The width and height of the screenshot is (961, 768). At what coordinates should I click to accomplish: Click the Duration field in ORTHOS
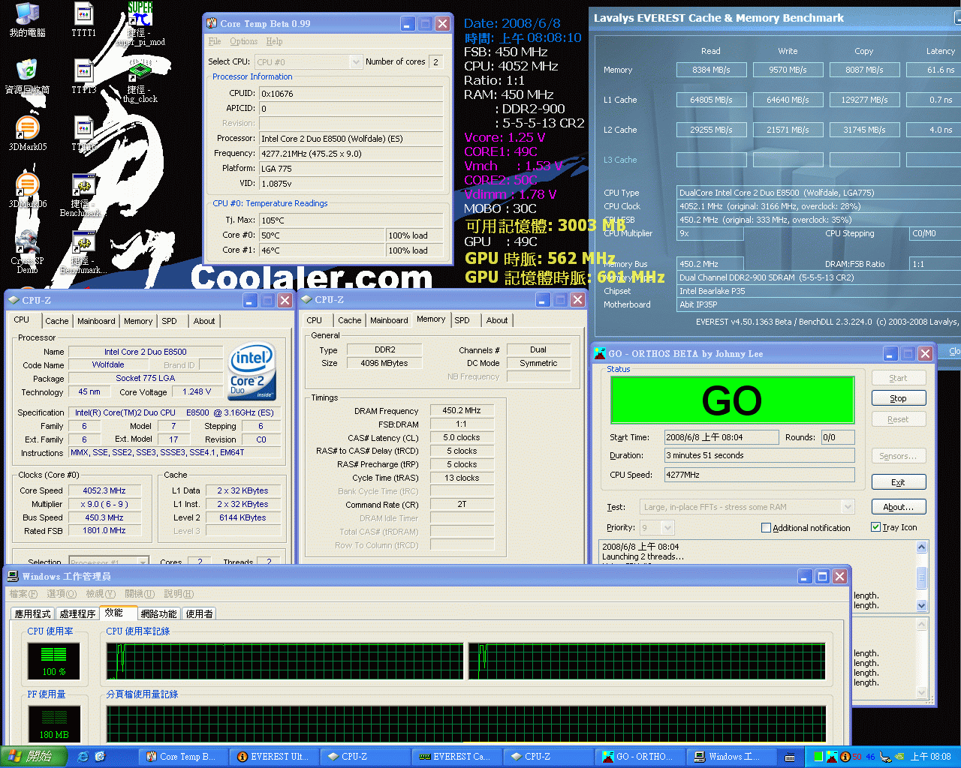tap(759, 455)
